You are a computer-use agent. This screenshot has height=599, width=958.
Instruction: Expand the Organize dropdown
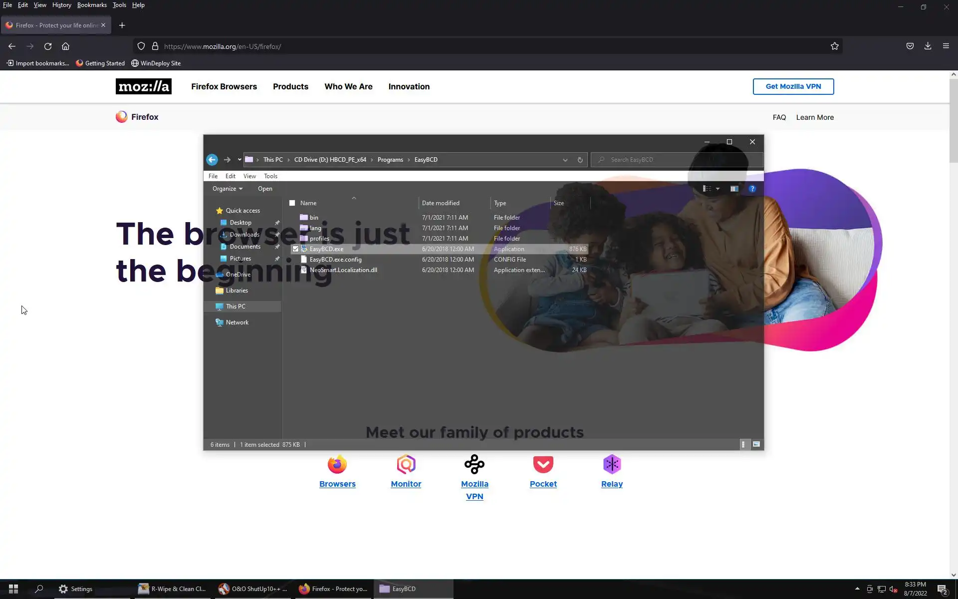(227, 189)
